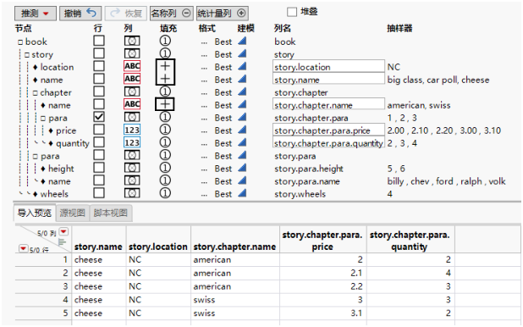This screenshot has height=327, width=523.
Task: Toggle the ABC icon for story.chapter.name
Action: [132, 104]
